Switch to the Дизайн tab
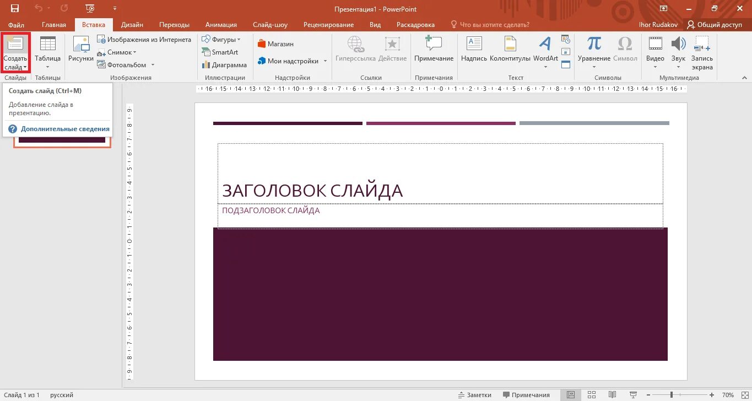Image resolution: width=752 pixels, height=401 pixels. click(132, 25)
